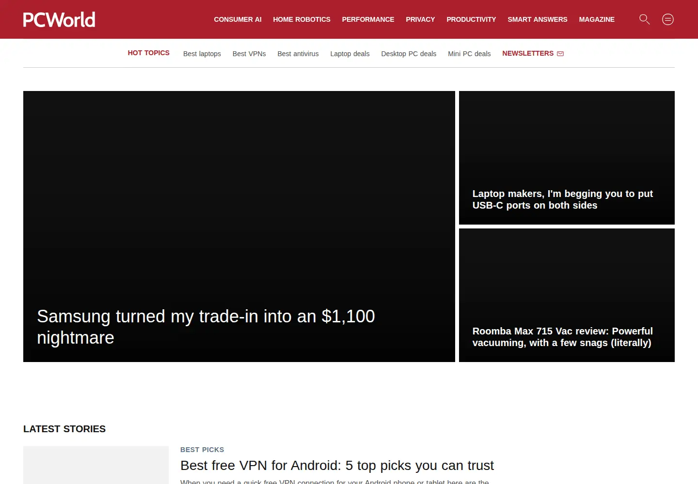
Task: Open the Roomba Max 715 Vac review
Action: [x=563, y=337]
